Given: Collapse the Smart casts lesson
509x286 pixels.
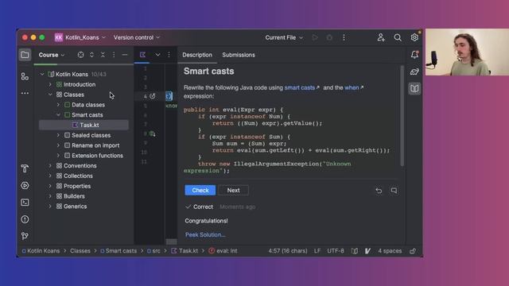Looking at the screenshot, I should tap(58, 114).
